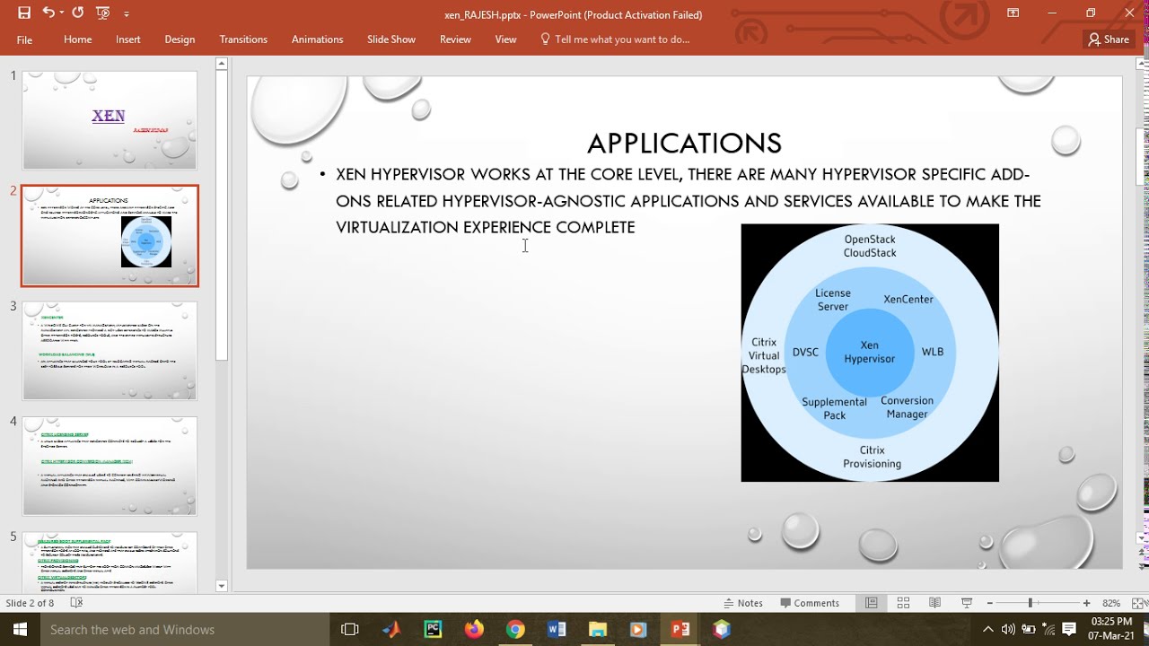Image resolution: width=1149 pixels, height=646 pixels.
Task: Click Search the web and Windows box
Action: tap(185, 630)
